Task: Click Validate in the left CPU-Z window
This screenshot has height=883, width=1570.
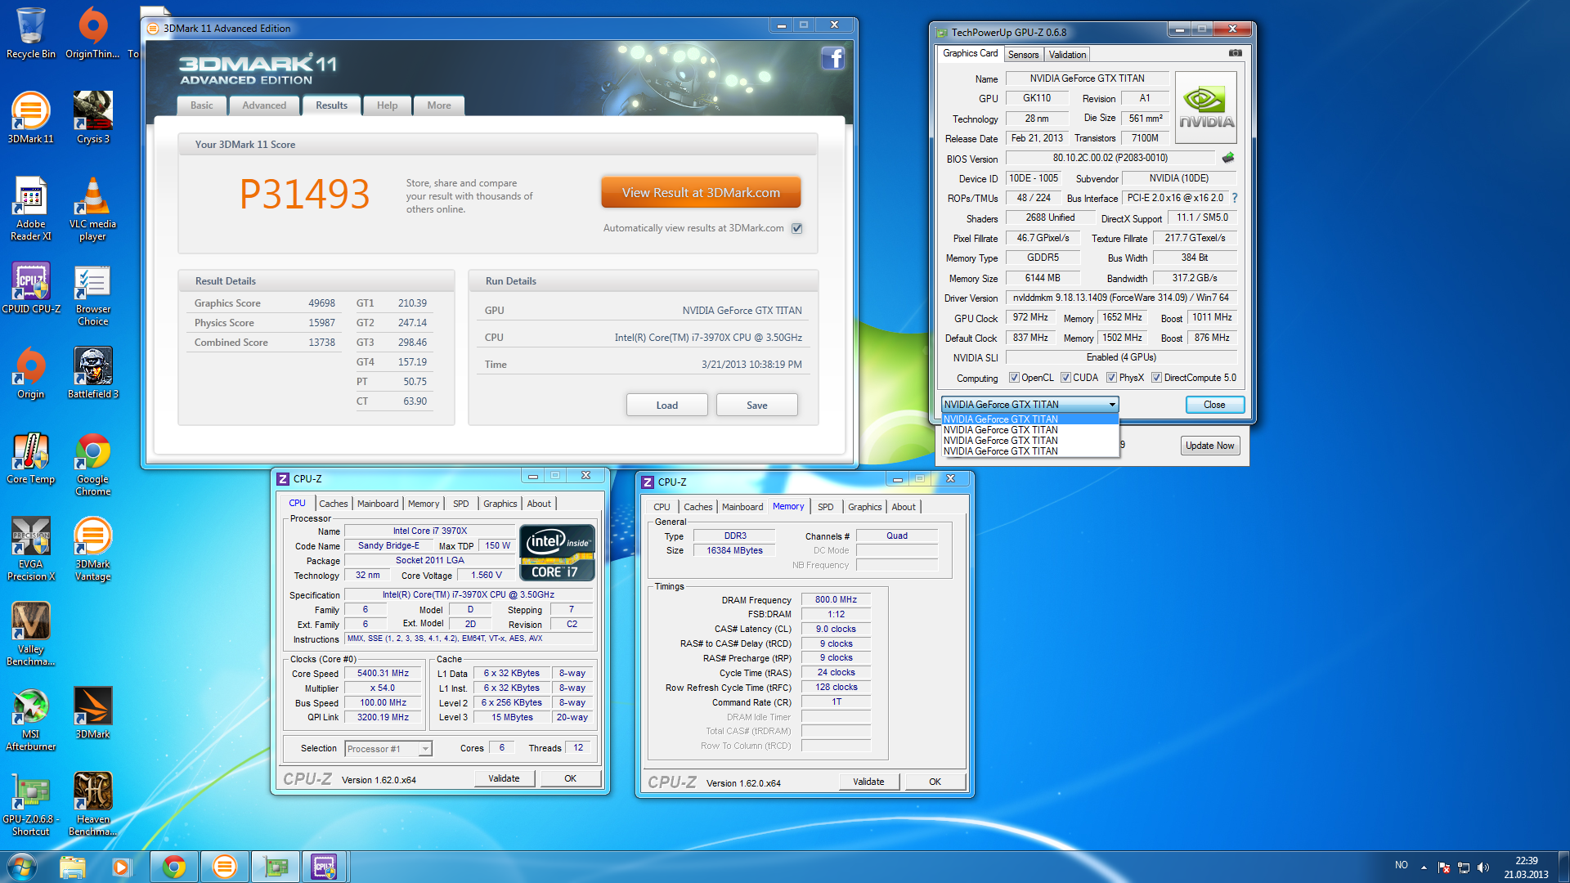Action: pos(504,778)
